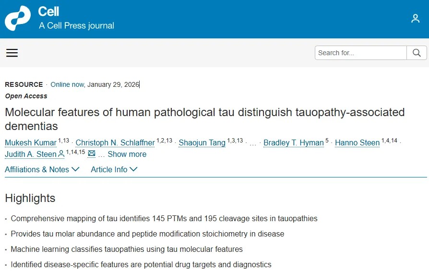Click inside the Search for field

click(x=360, y=53)
